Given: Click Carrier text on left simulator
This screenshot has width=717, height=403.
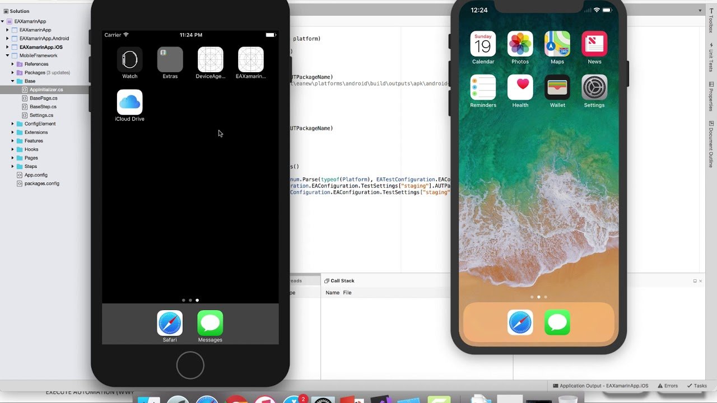Looking at the screenshot, I should pos(113,35).
